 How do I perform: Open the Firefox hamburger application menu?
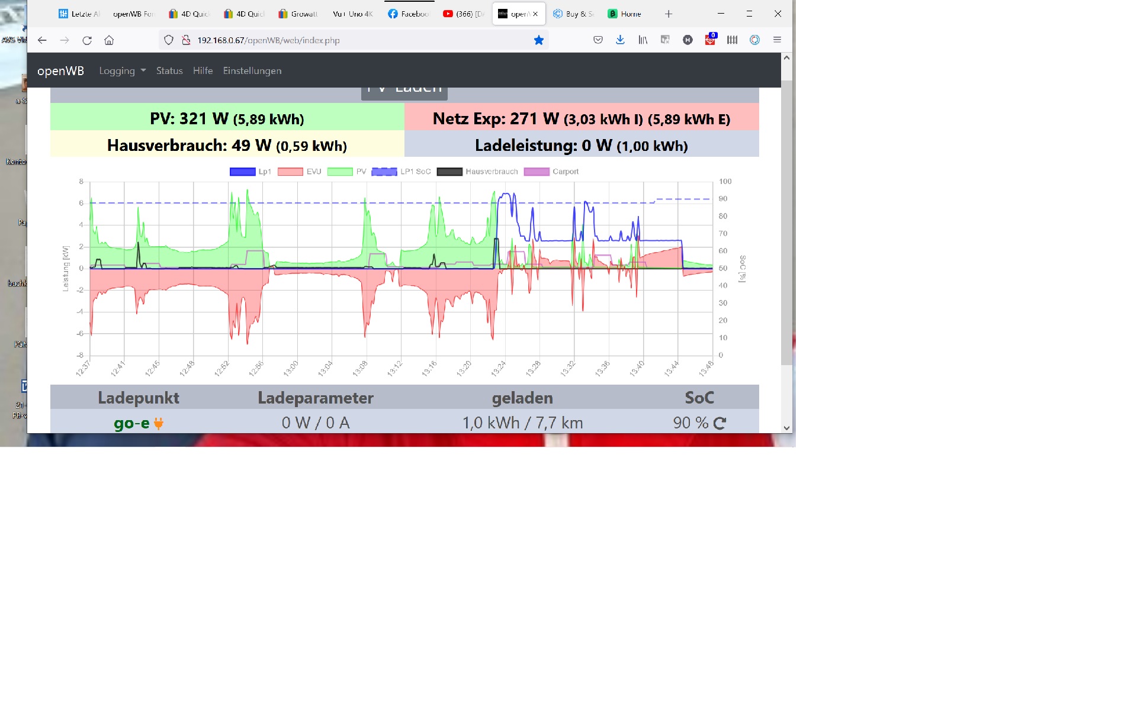tap(777, 40)
